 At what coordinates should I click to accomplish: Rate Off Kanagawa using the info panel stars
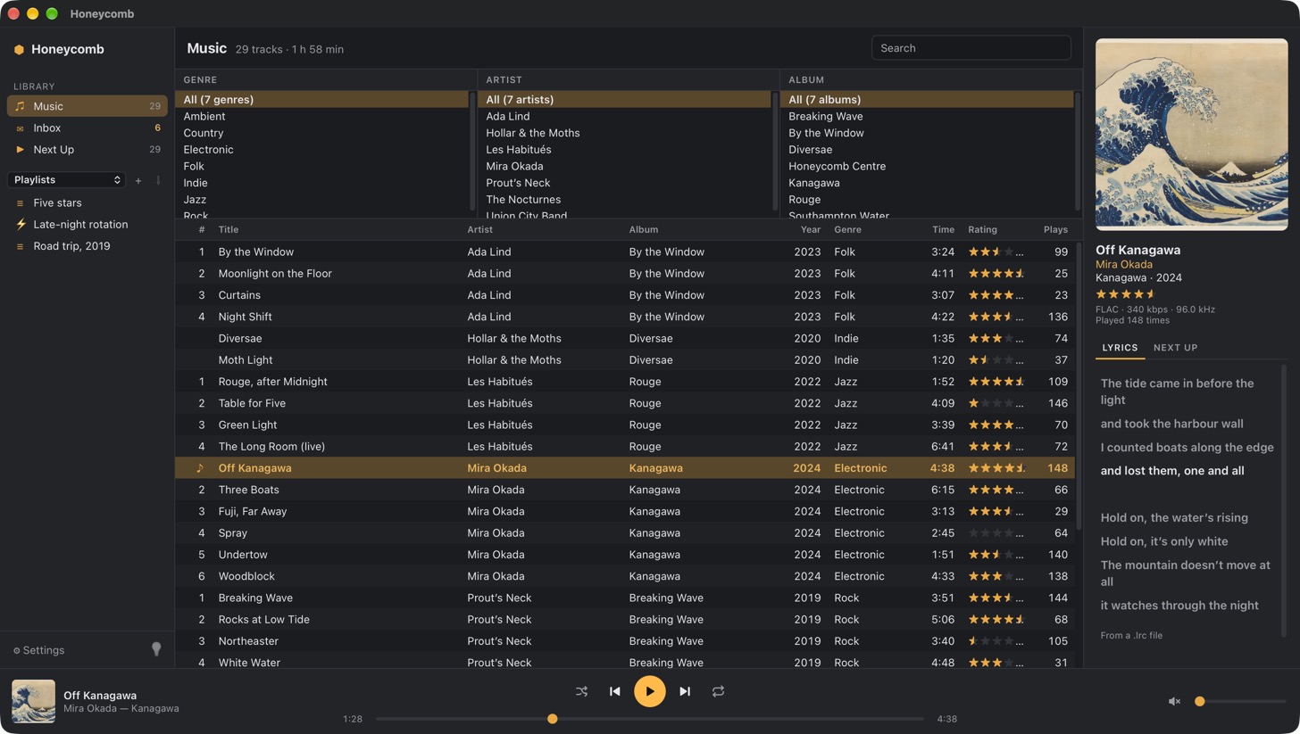click(1125, 293)
